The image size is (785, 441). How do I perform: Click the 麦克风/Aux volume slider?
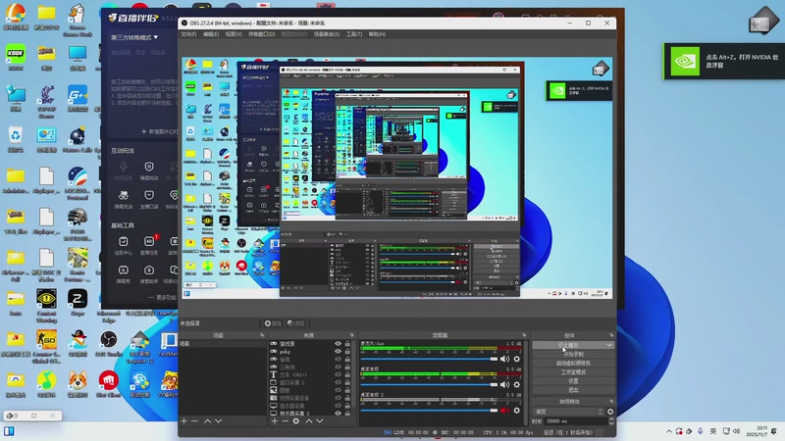429,359
